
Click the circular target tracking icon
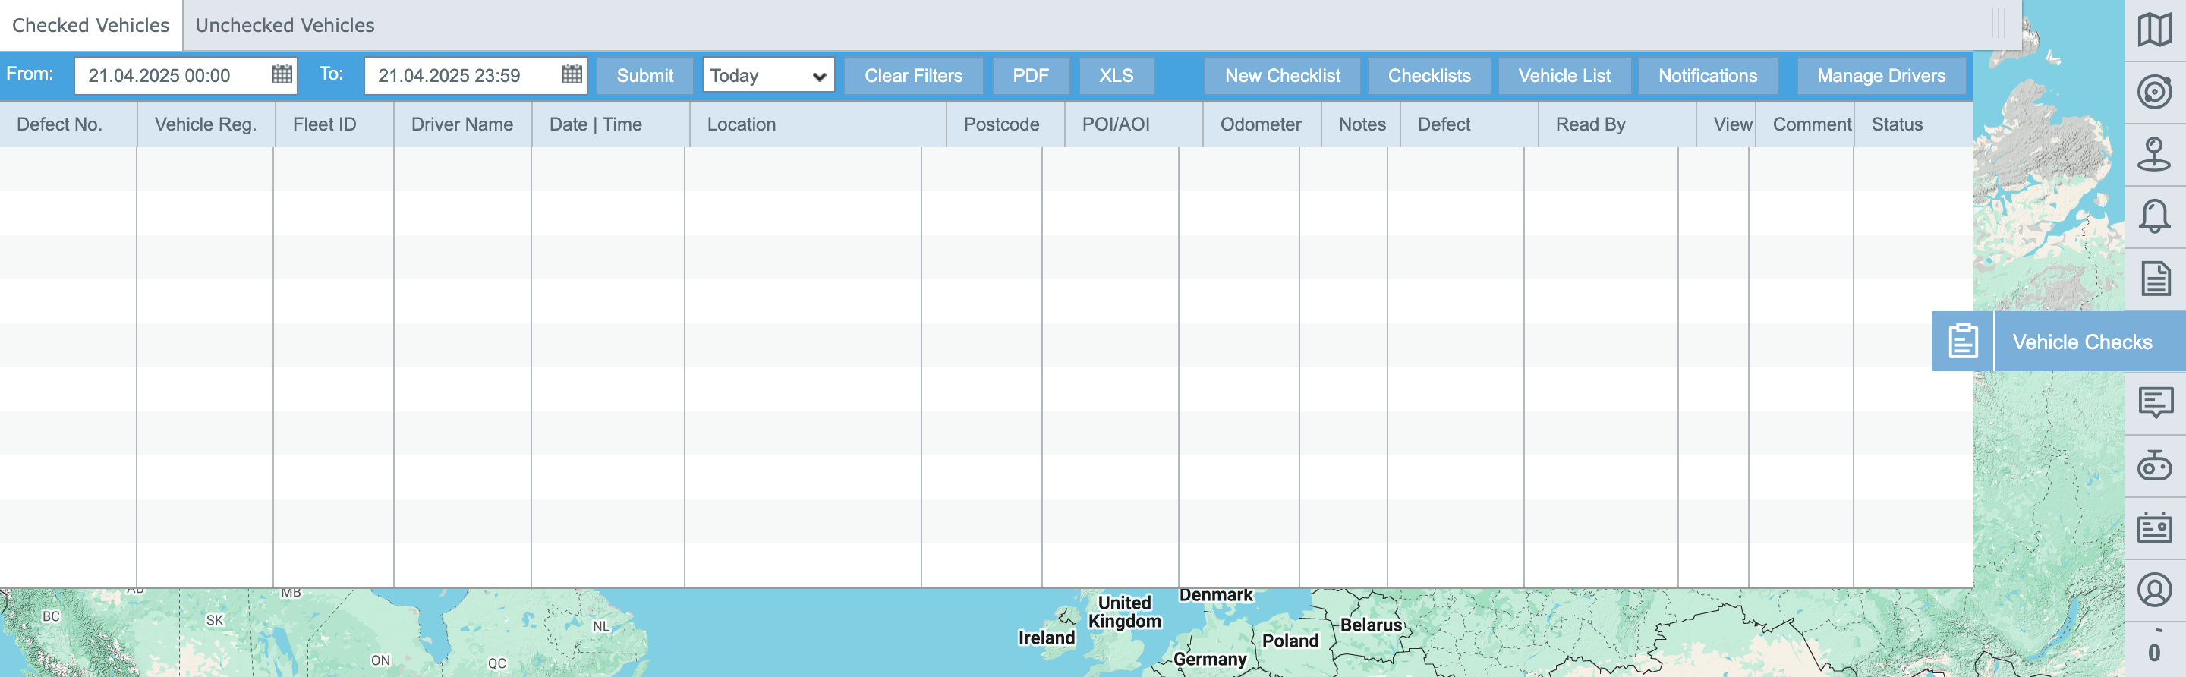pos(2154,93)
